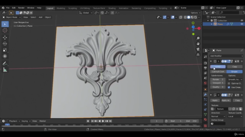245x137 pixels.
Task: Click the current frame number field
Action: pyautogui.click(x=157, y=121)
